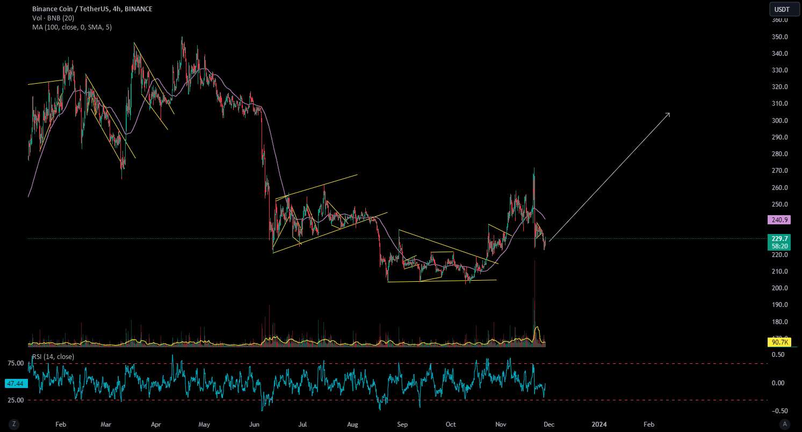Click the 25.00 RSI lower band label
The image size is (802, 432).
pos(15,400)
